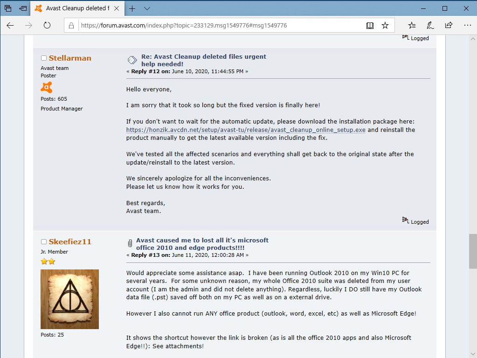Click the Add notes pen icon
This screenshot has height=358, width=477.
[430, 25]
